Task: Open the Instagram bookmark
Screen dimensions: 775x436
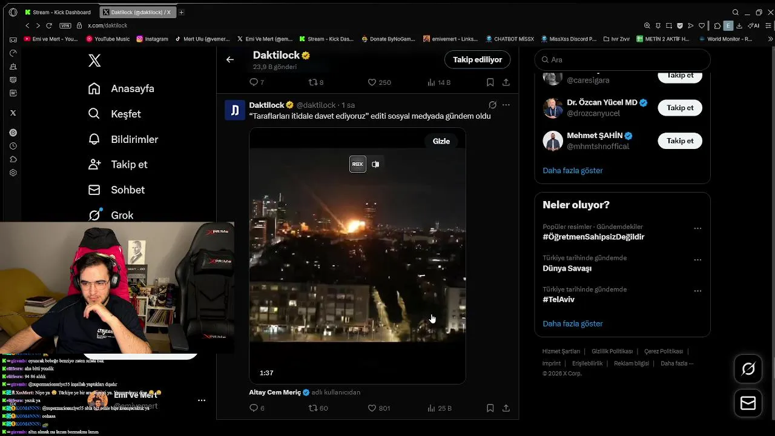Action: (x=152, y=39)
